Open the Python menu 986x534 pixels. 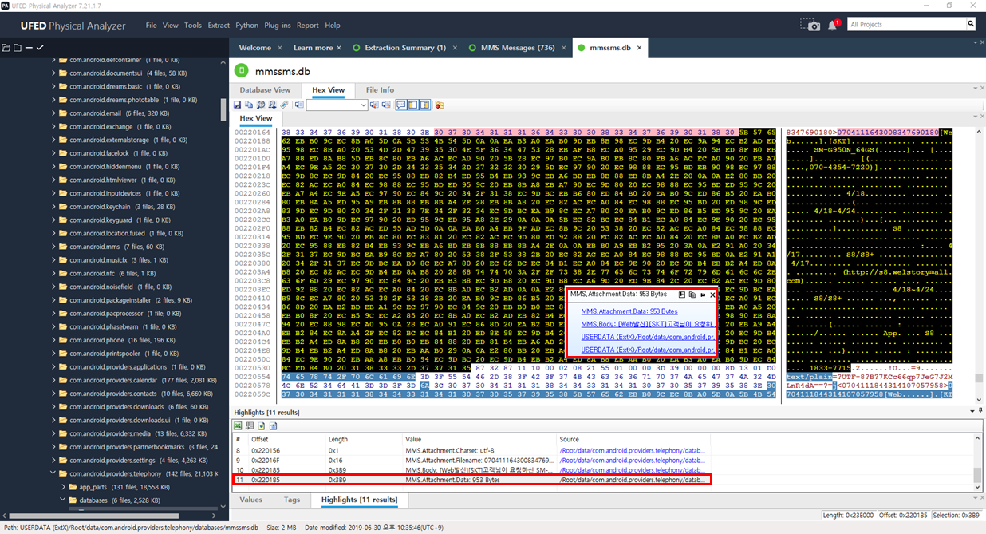[x=247, y=26]
